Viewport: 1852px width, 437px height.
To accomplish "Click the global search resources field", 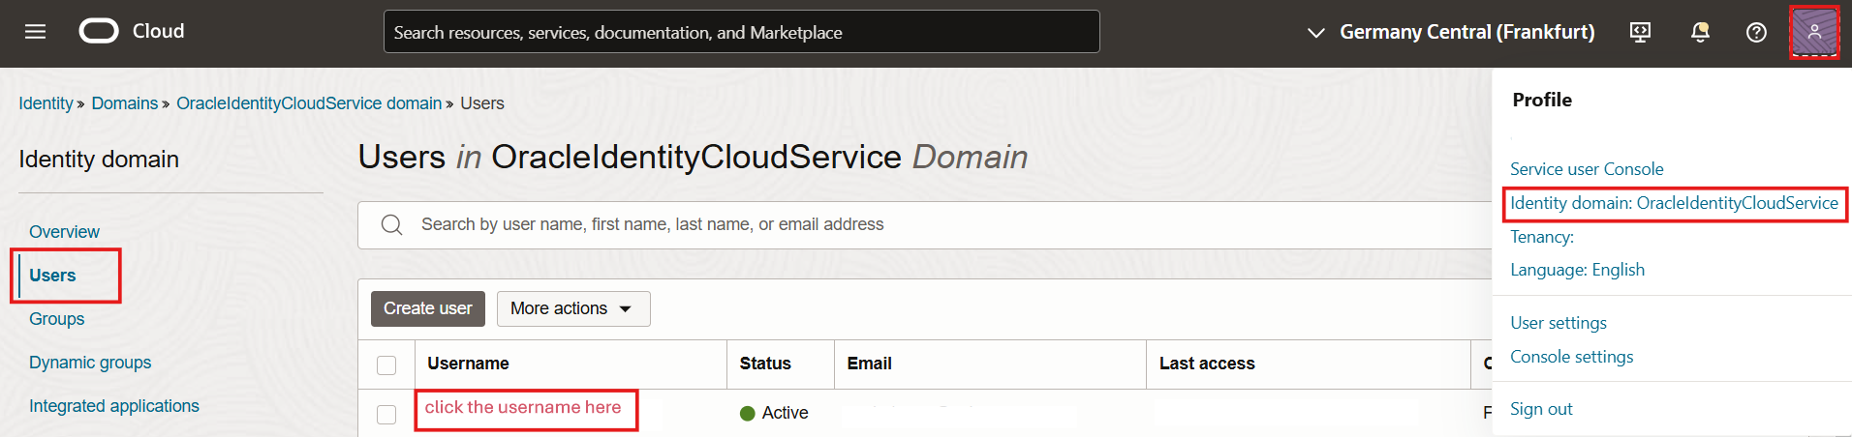I will pyautogui.click(x=741, y=32).
